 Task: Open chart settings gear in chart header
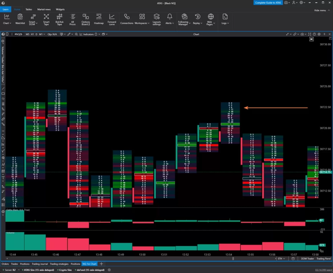tap(319, 34)
